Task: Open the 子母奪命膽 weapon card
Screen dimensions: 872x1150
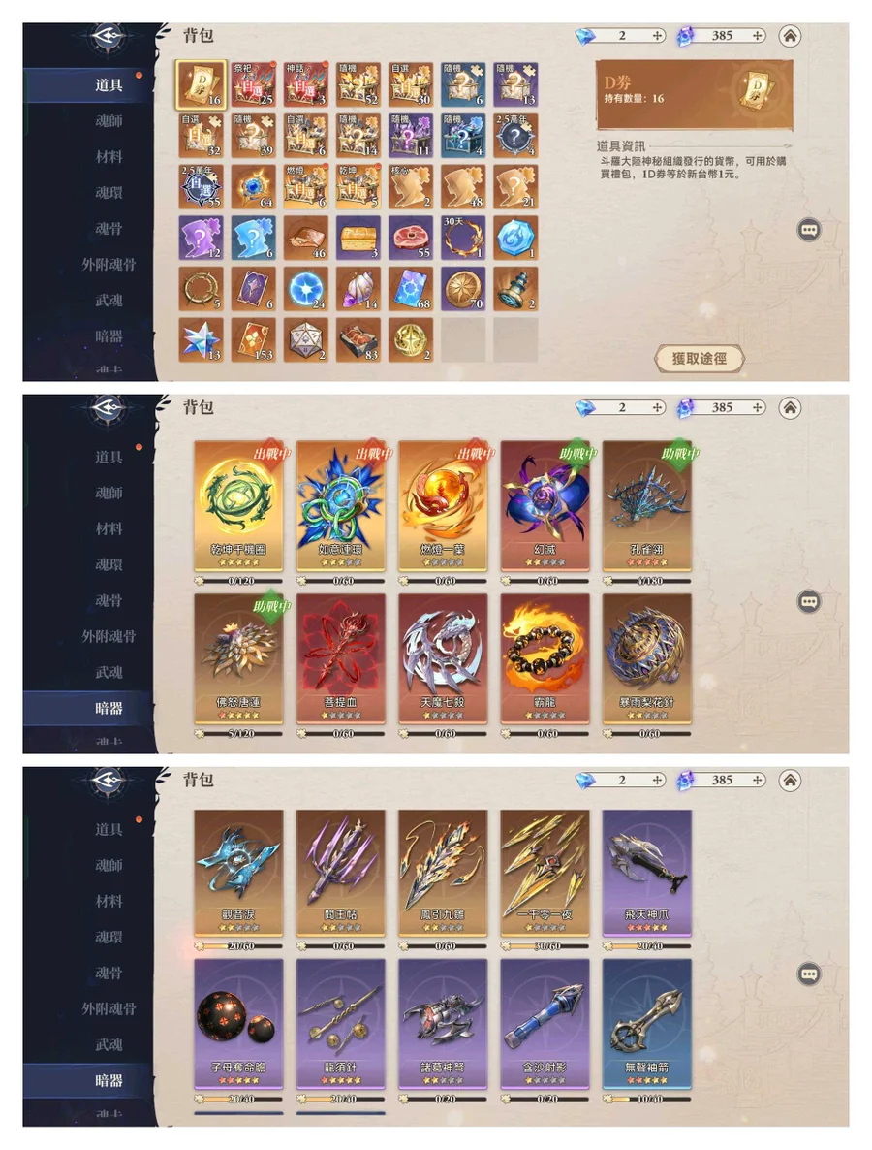Action: pyautogui.click(x=238, y=1024)
